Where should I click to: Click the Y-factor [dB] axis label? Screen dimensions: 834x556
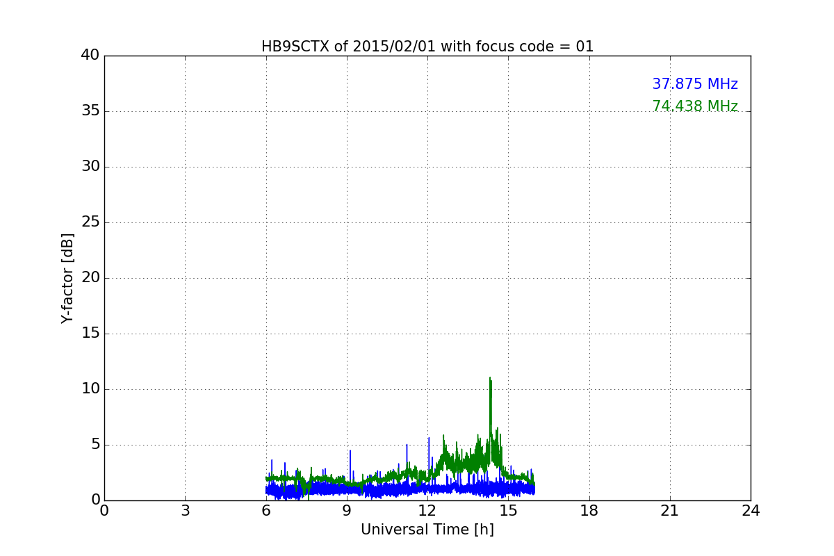[67, 278]
